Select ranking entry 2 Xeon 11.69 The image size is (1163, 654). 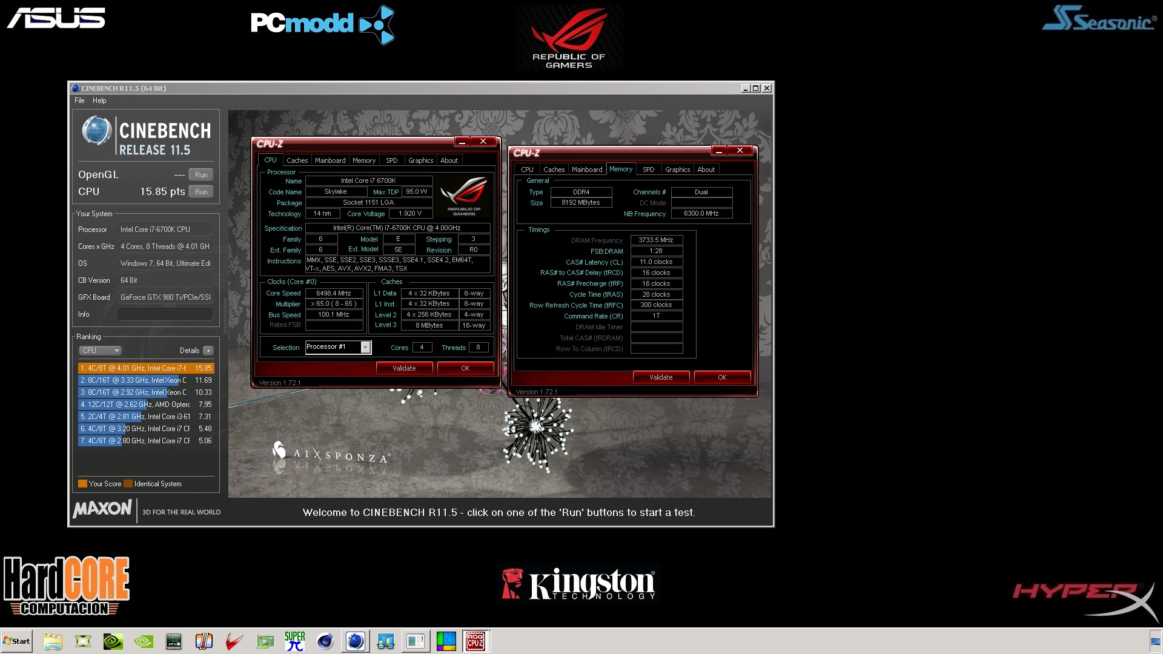146,380
